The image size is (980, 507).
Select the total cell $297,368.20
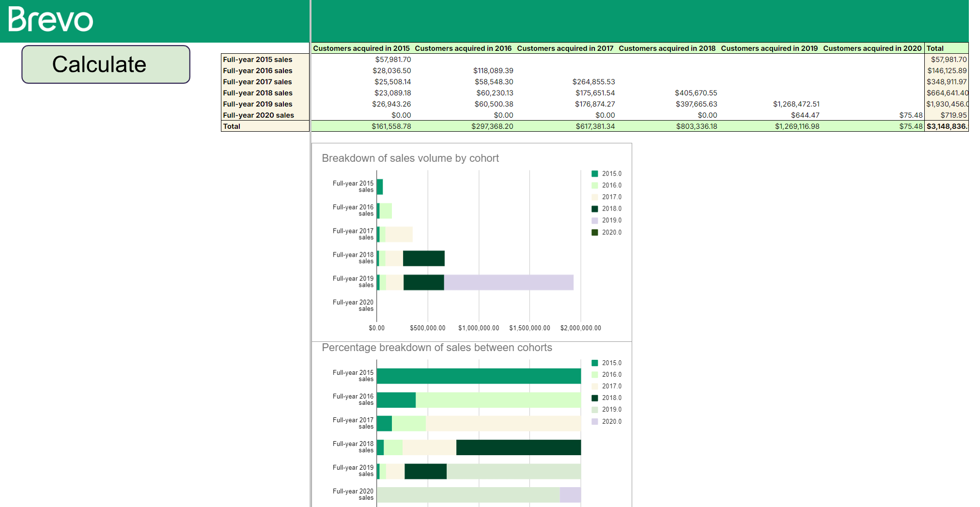point(464,126)
